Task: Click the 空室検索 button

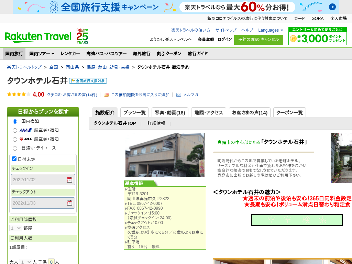Action: pos(297,220)
